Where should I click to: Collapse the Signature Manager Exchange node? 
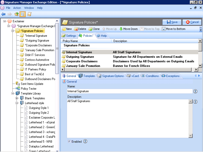click(x=9, y=26)
